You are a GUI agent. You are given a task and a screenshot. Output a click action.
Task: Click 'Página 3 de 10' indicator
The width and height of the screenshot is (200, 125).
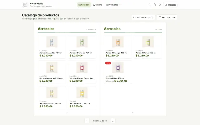100,121
